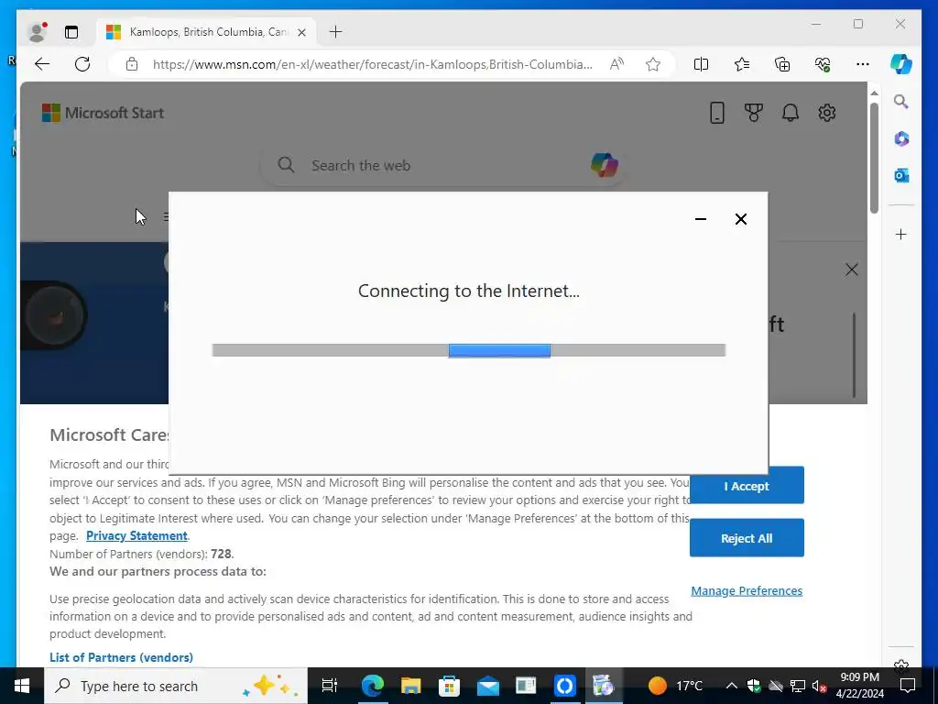Refresh the current page
Viewport: 938px width, 704px height.
[x=82, y=64]
